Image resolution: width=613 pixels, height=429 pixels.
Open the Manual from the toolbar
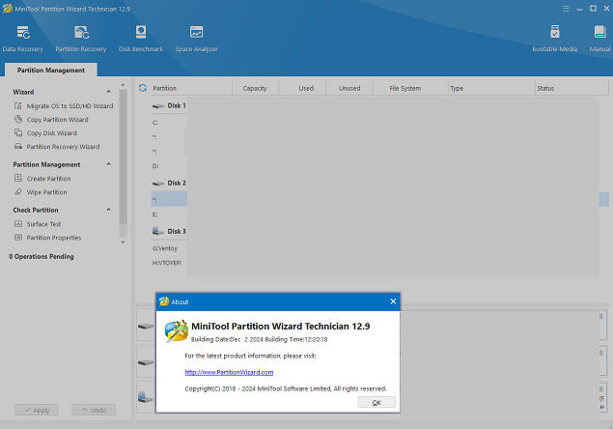point(599,37)
